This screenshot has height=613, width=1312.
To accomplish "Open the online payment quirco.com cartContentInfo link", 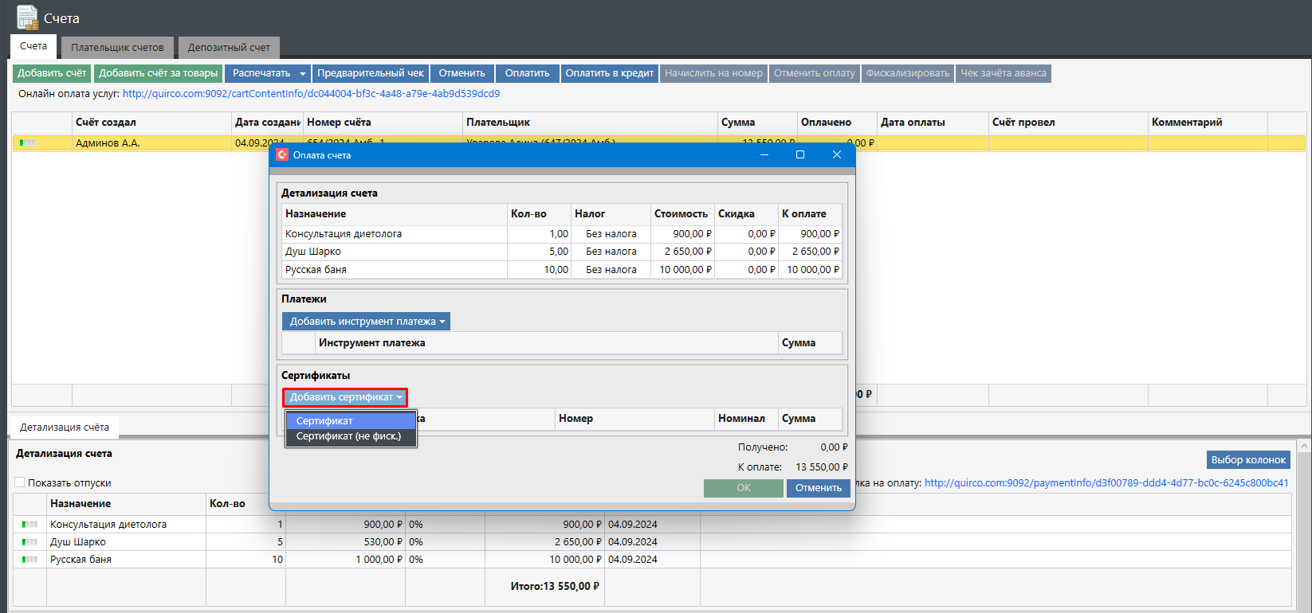I will tap(311, 94).
